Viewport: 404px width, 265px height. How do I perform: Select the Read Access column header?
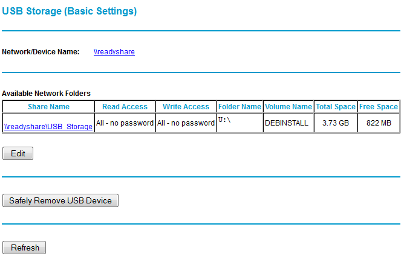pyautogui.click(x=125, y=106)
